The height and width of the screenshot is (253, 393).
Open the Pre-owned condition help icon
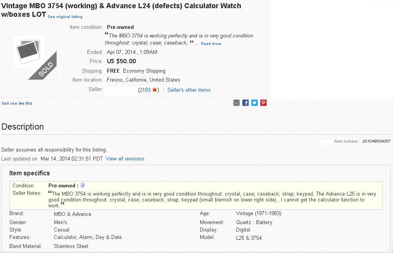point(82,185)
